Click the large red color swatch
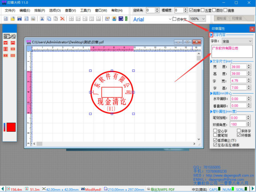The width and height of the screenshot is (256, 192). click(x=11, y=127)
